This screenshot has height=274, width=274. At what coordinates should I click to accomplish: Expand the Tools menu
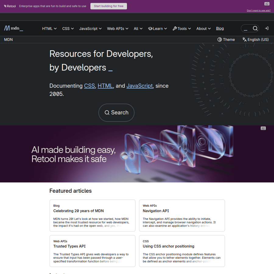pos(182,29)
